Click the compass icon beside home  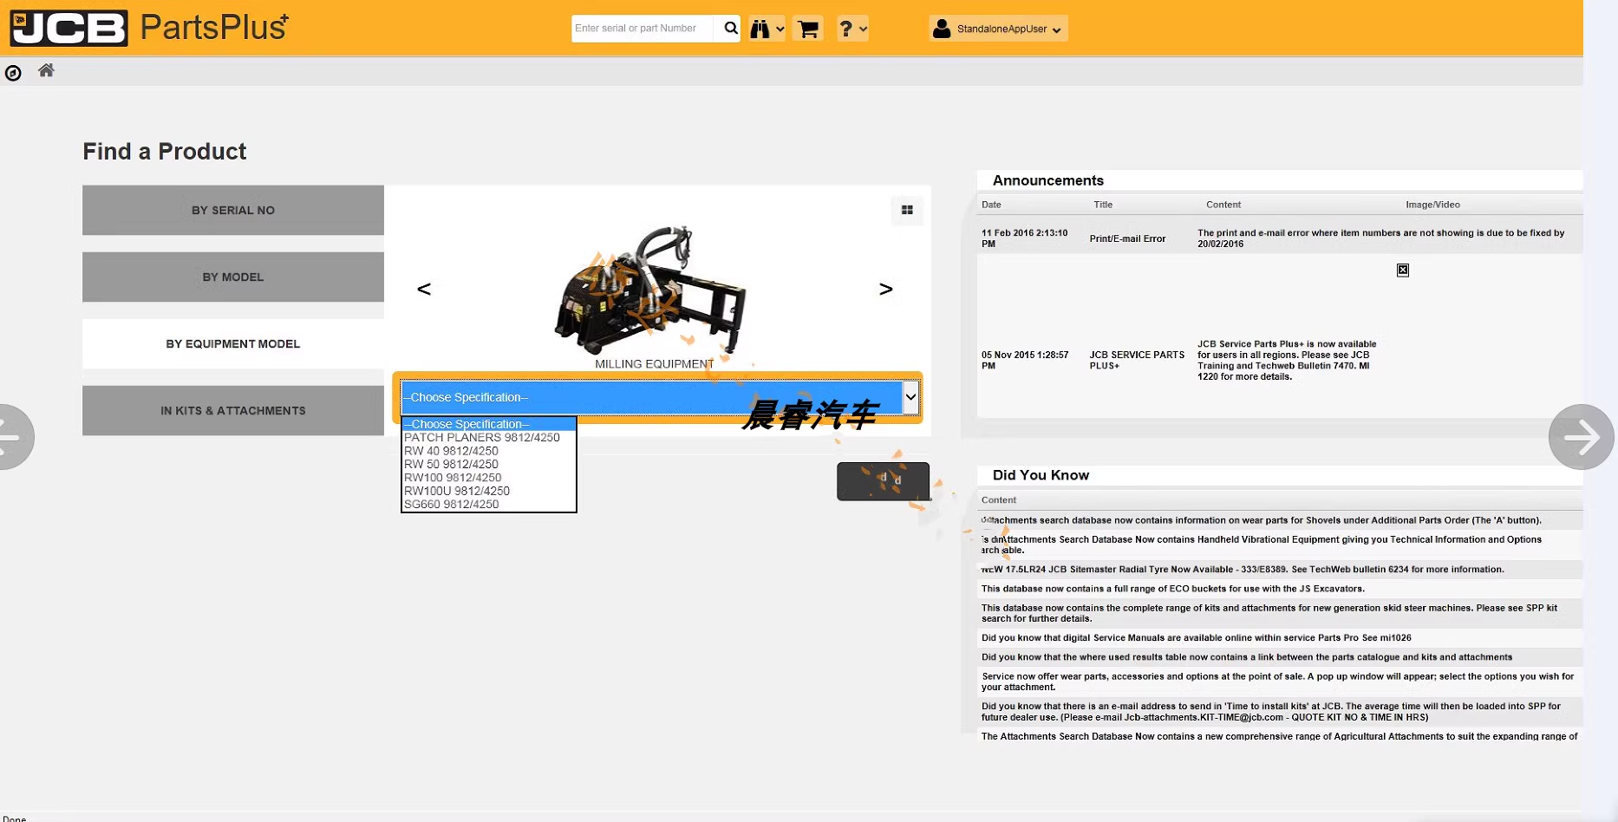pos(13,73)
